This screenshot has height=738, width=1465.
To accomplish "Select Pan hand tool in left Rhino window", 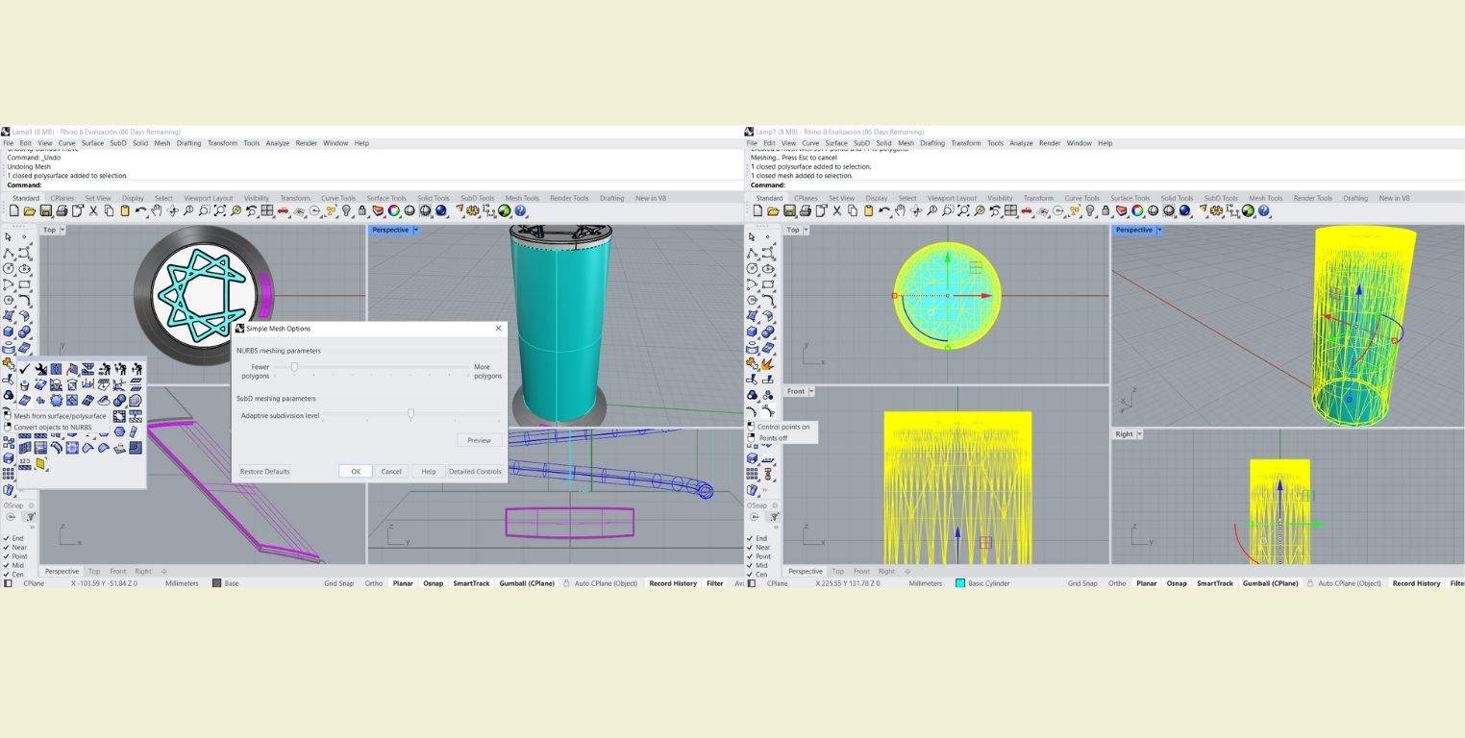I will click(156, 210).
